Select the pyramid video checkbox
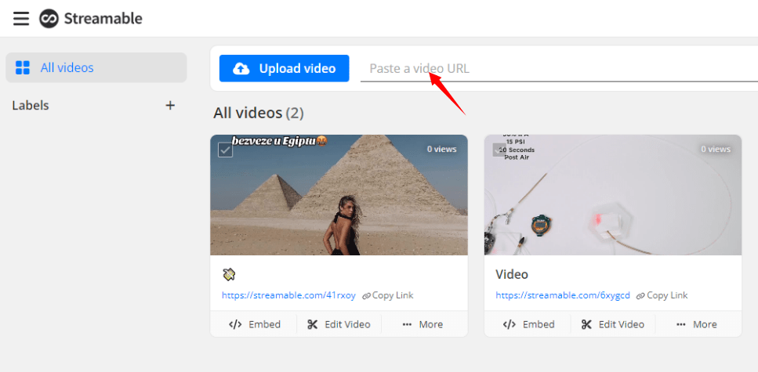Viewport: 758px width, 372px height. click(225, 149)
